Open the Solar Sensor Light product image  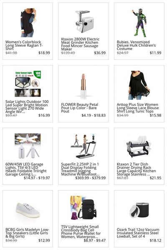pos(28,84)
